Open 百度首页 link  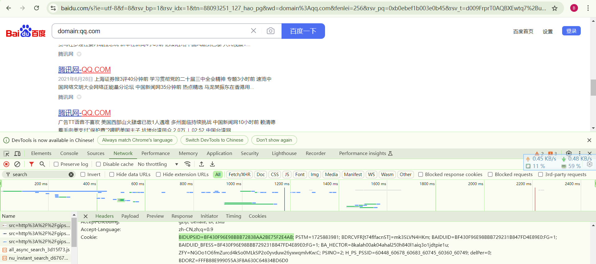click(x=523, y=31)
